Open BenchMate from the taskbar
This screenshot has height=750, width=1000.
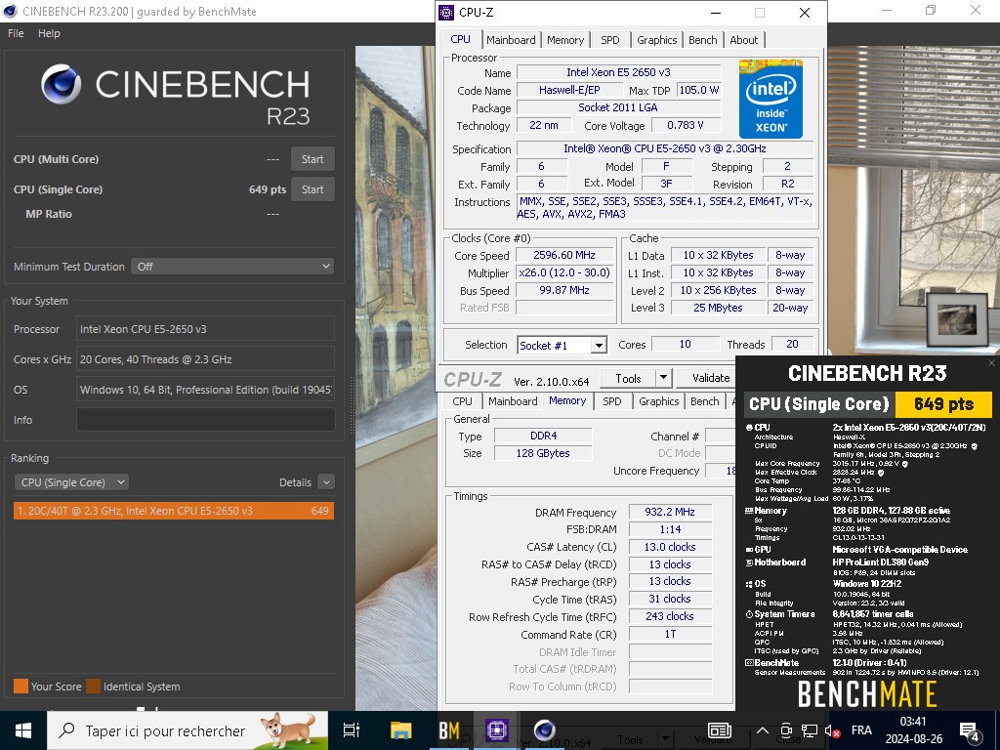coord(449,730)
